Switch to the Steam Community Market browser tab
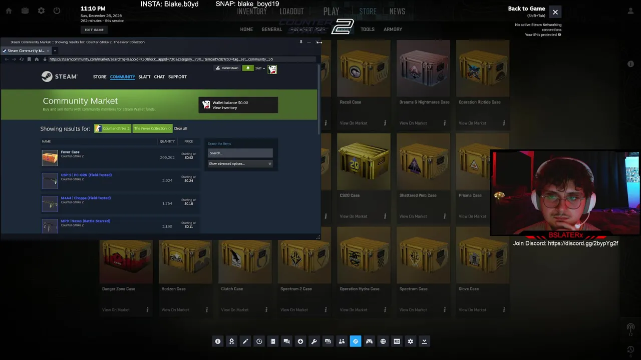 coord(25,50)
